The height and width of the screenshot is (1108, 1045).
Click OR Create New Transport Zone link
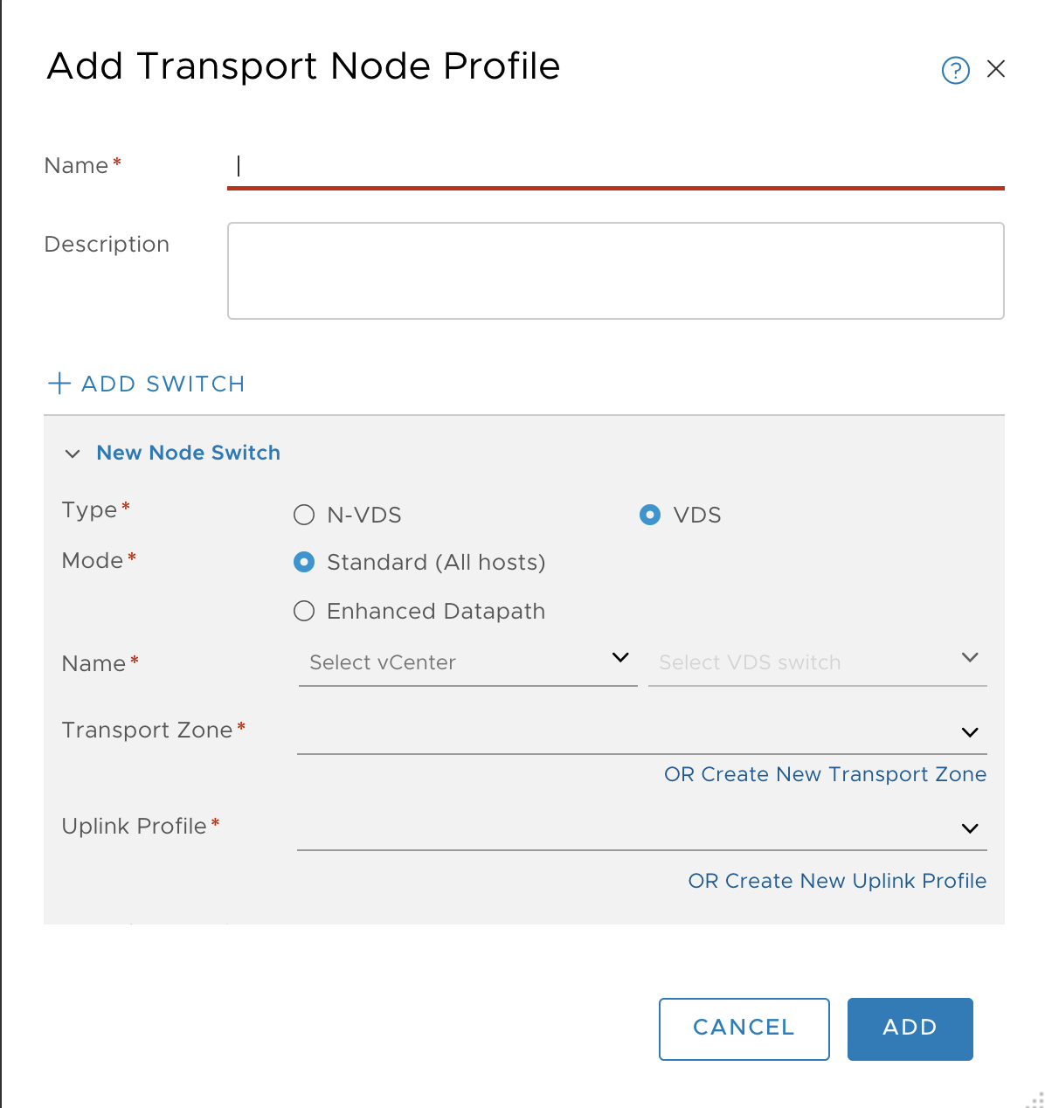pyautogui.click(x=825, y=774)
